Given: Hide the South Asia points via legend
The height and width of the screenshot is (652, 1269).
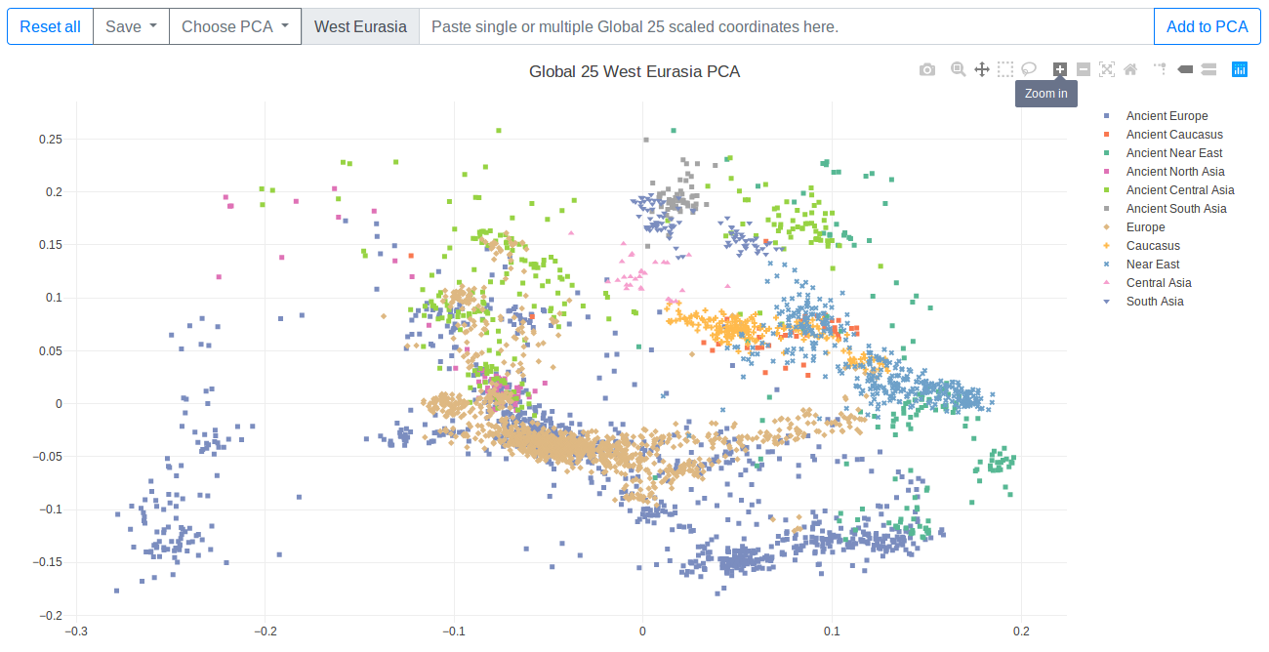Looking at the screenshot, I should pyautogui.click(x=1155, y=301).
